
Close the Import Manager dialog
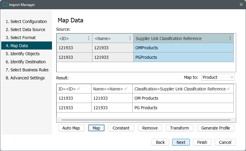(241, 5)
